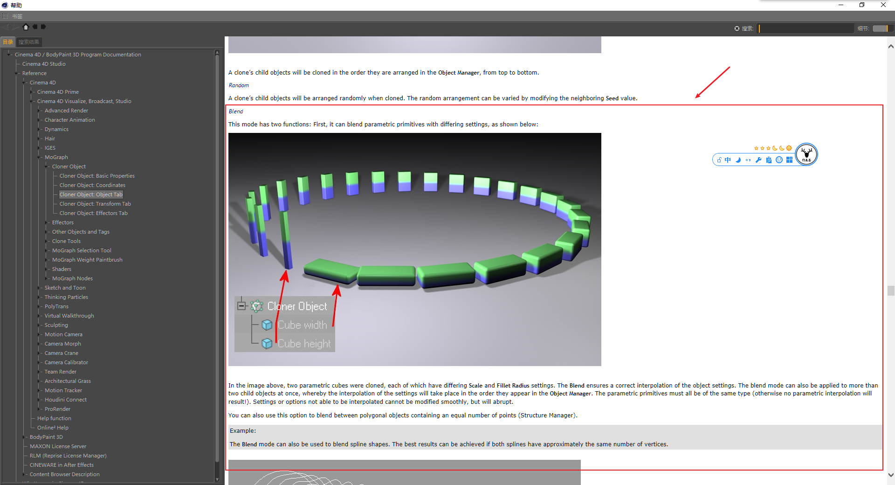Clear the search with the X icon
Viewport: 895px width, 485px height.
coord(737,28)
